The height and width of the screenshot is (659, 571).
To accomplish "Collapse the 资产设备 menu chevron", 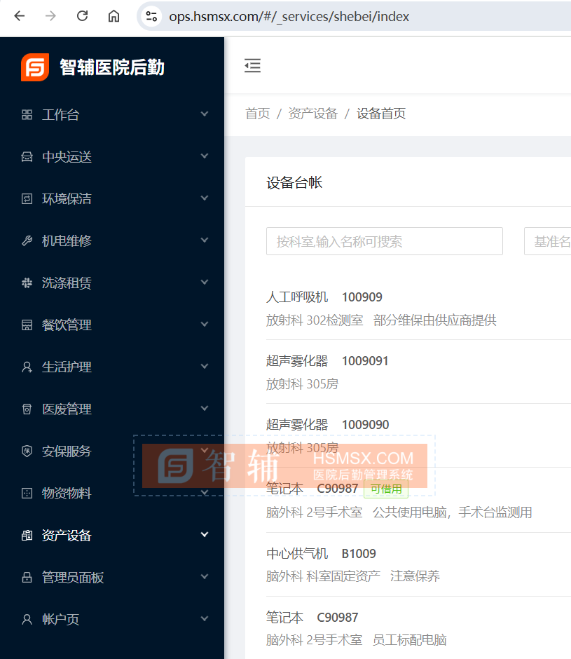I will 205,535.
